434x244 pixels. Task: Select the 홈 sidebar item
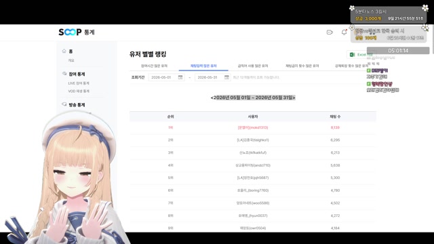(71, 52)
